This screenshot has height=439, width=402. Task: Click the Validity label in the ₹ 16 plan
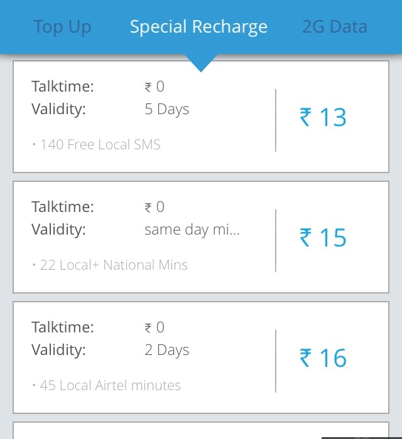(x=58, y=350)
